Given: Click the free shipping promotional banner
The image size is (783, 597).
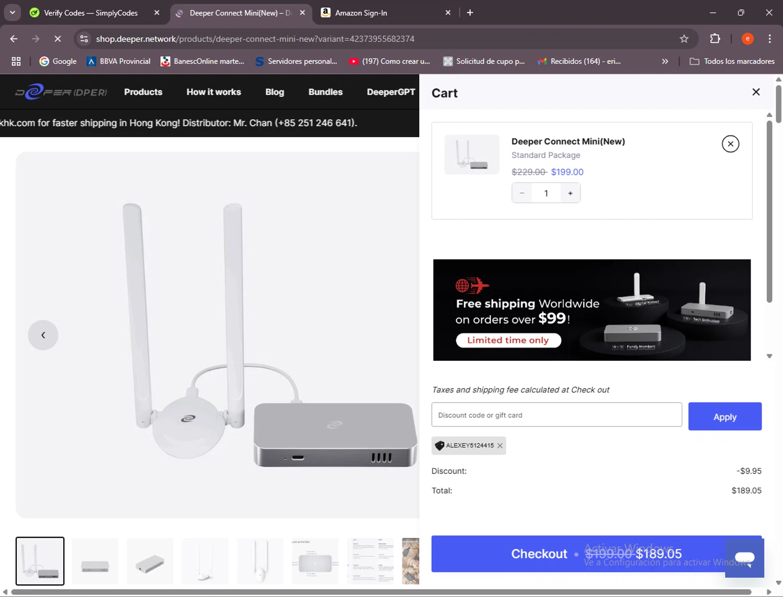Looking at the screenshot, I should 592,310.
